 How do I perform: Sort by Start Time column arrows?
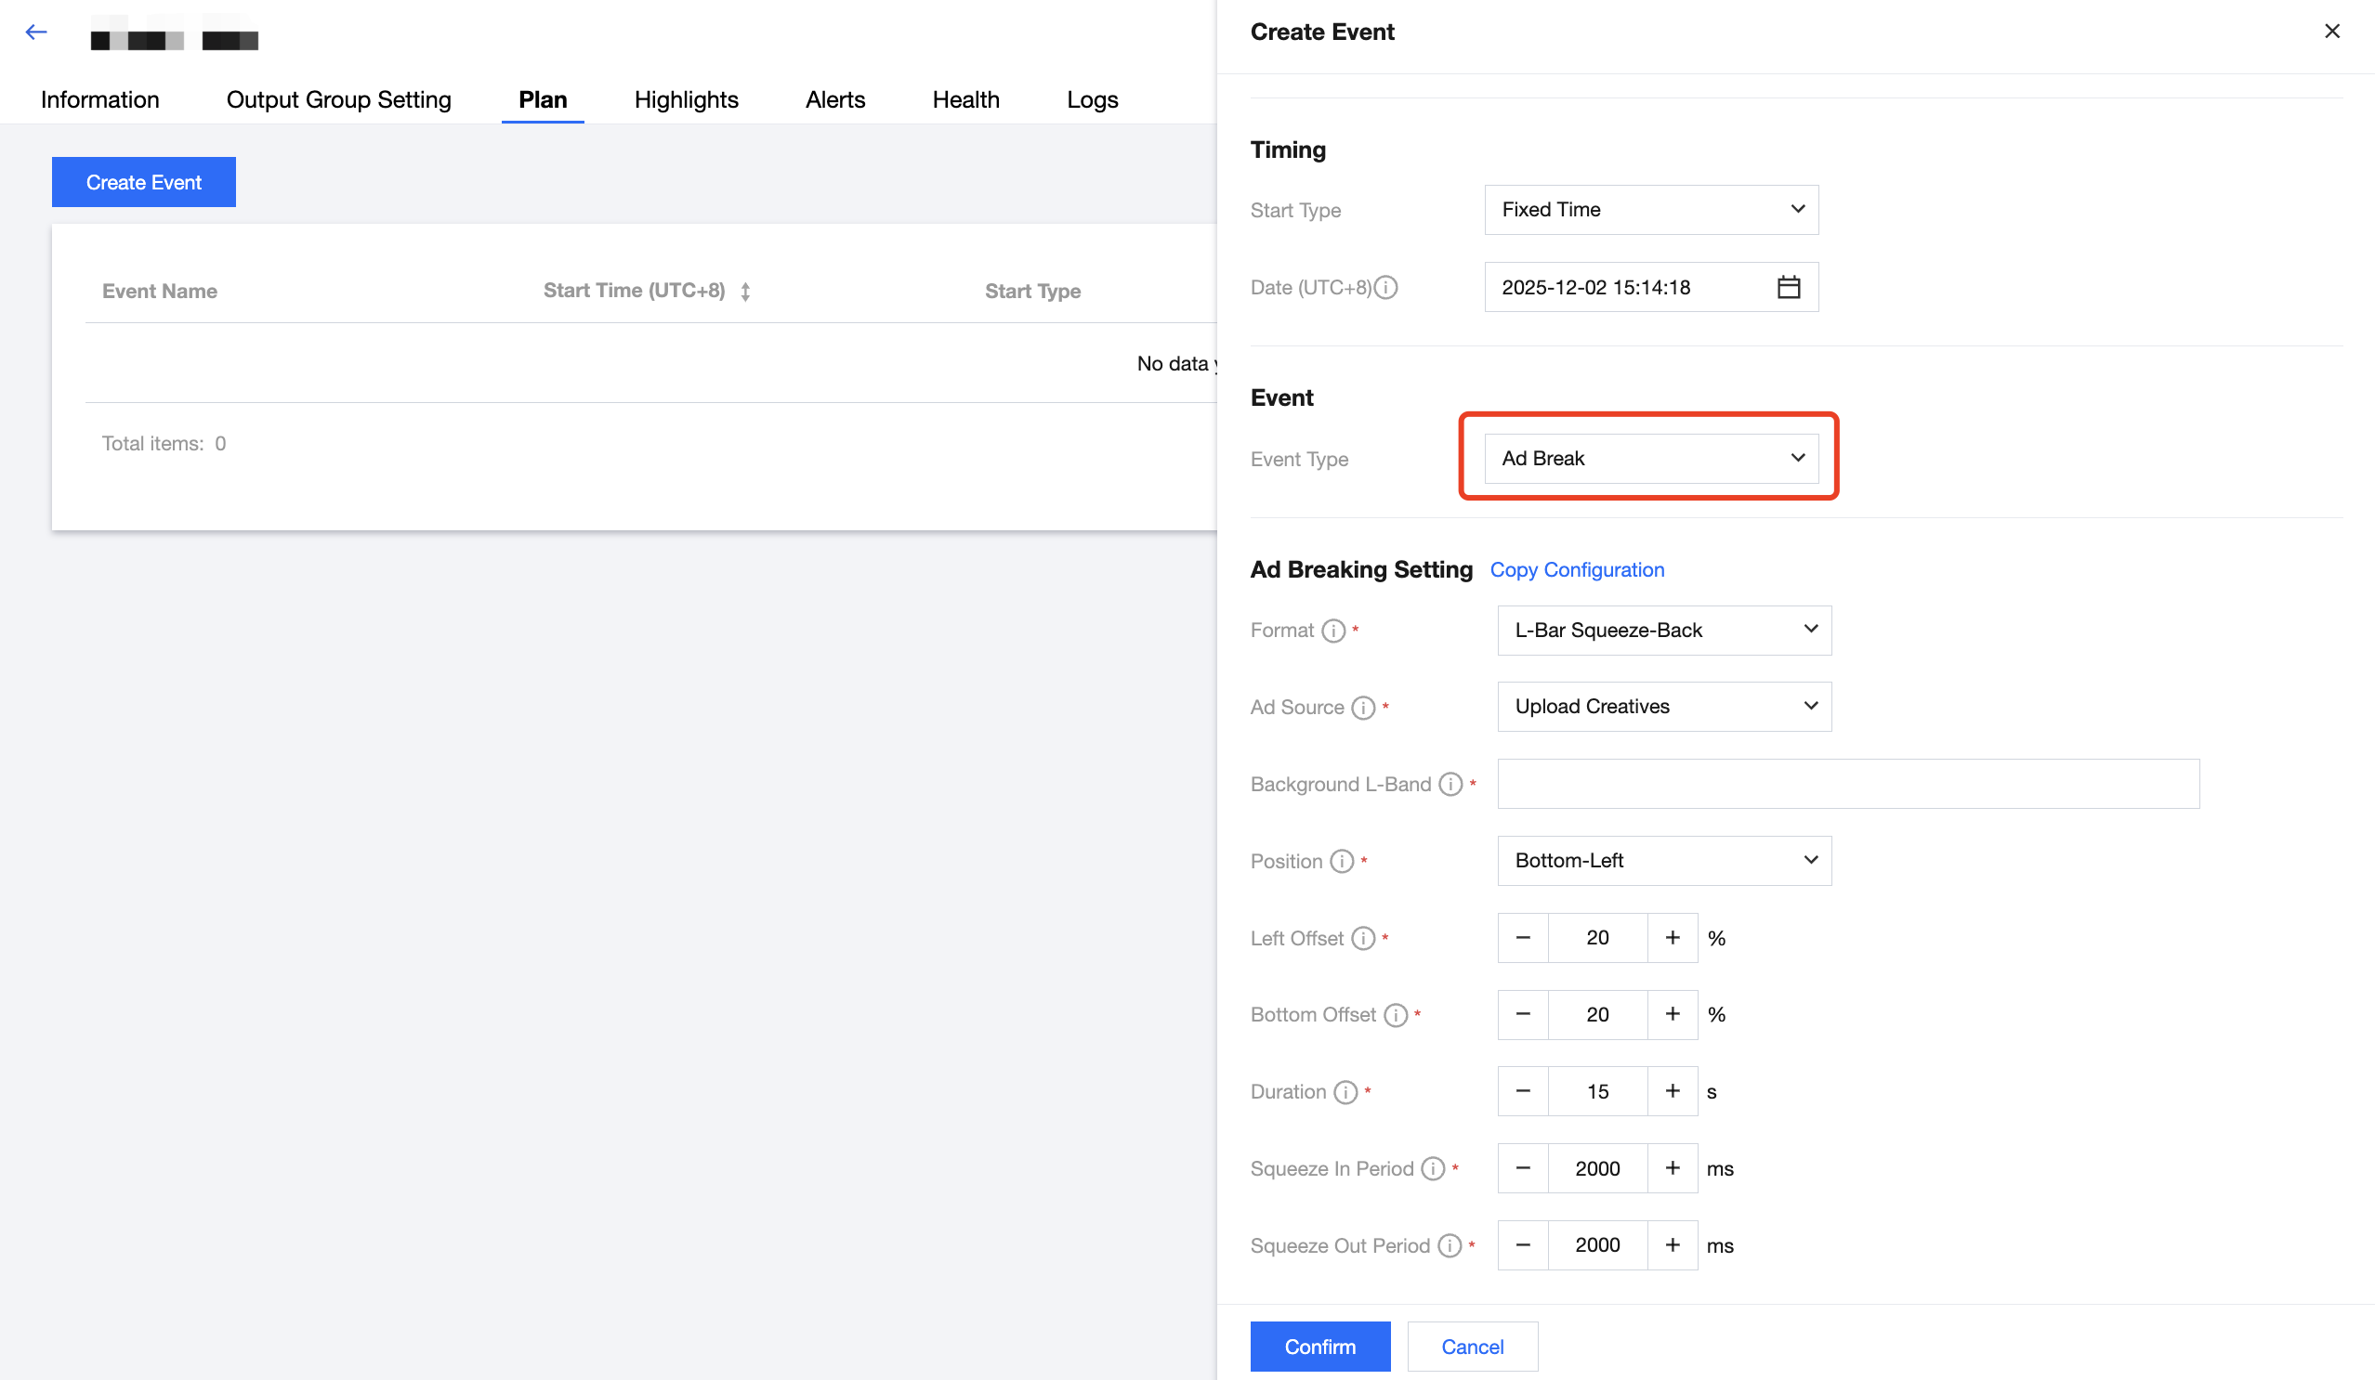[745, 291]
